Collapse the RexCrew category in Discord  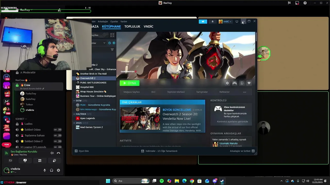point(23,80)
